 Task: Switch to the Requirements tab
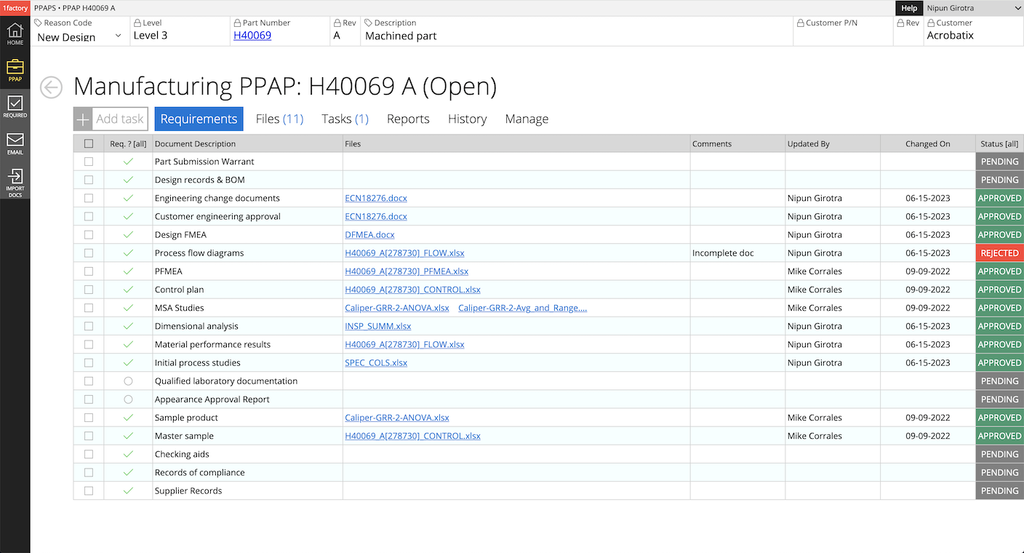(x=199, y=119)
